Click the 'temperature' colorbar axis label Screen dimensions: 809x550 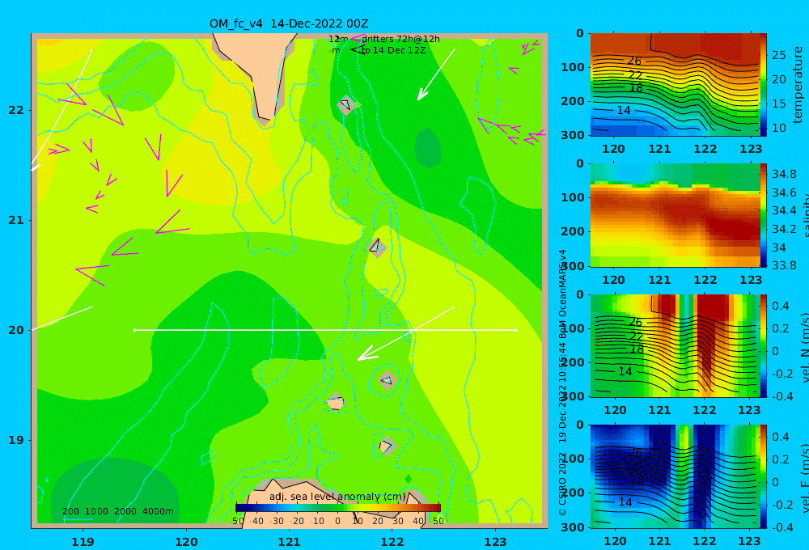(798, 85)
